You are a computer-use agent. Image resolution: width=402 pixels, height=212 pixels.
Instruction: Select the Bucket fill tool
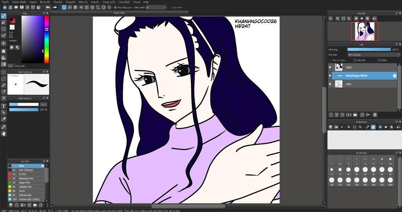click(4, 58)
